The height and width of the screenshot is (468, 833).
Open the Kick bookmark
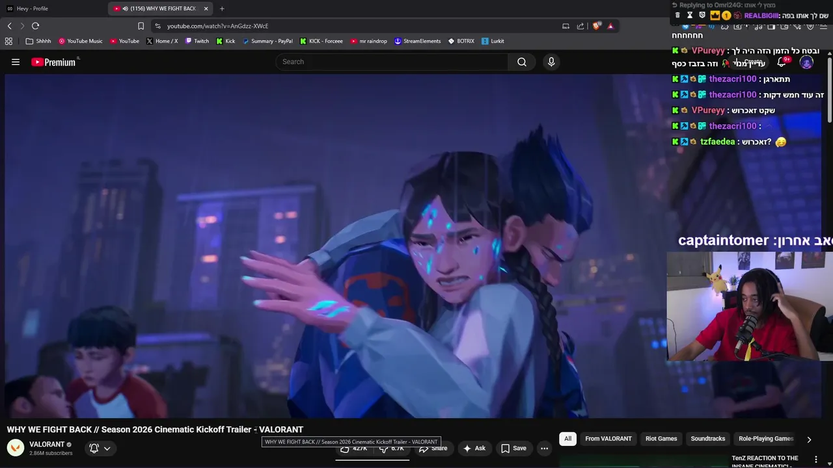coord(226,41)
